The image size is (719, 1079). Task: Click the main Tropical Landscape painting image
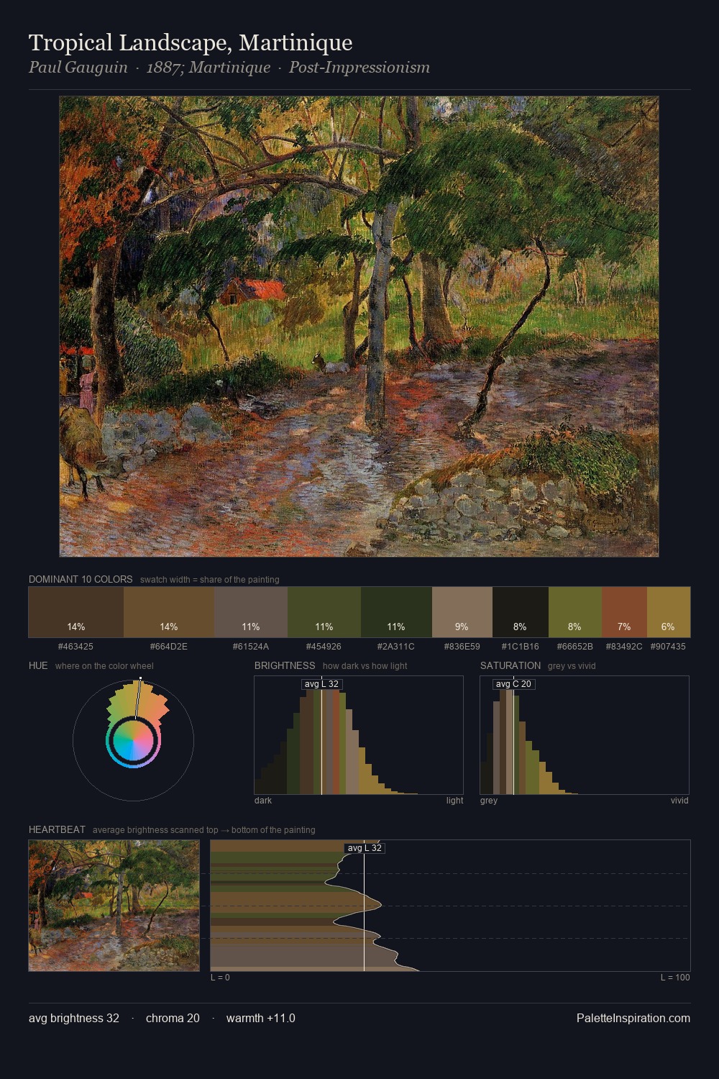359,327
